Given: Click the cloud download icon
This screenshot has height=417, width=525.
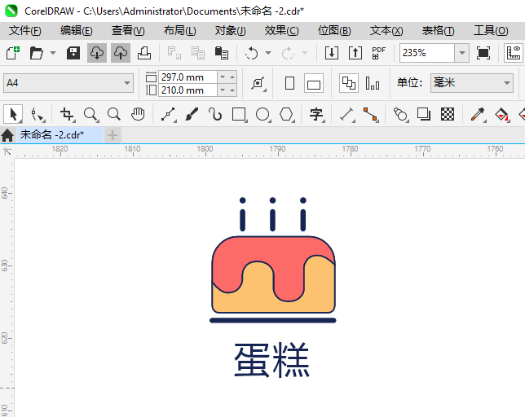Looking at the screenshot, I should [x=97, y=53].
